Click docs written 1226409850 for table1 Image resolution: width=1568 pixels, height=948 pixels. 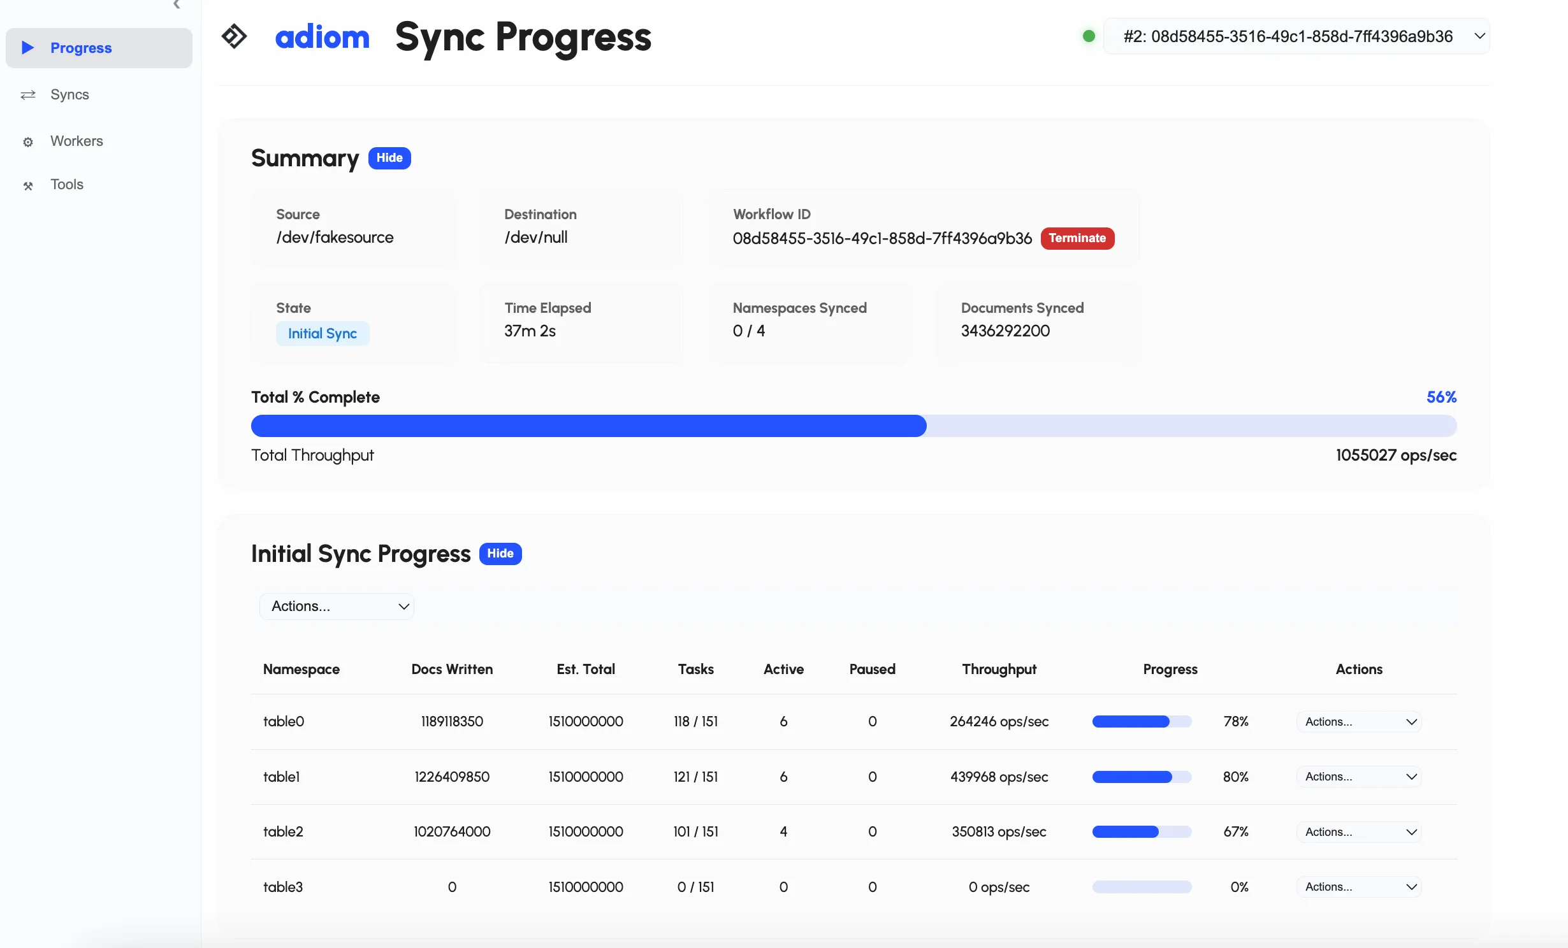[x=452, y=777]
